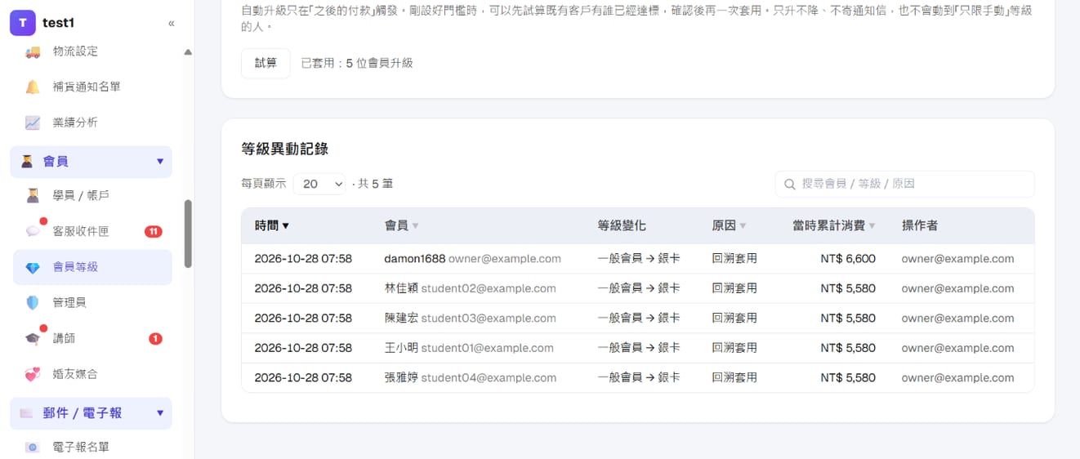Sort by 當時累計消費 column
1080x459 pixels.
tap(833, 225)
